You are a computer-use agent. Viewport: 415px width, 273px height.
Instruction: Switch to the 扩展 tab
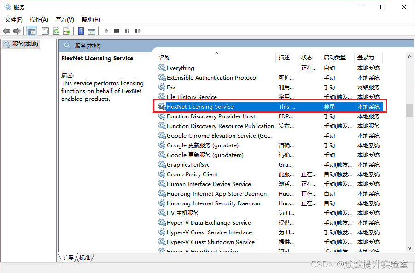(68, 258)
